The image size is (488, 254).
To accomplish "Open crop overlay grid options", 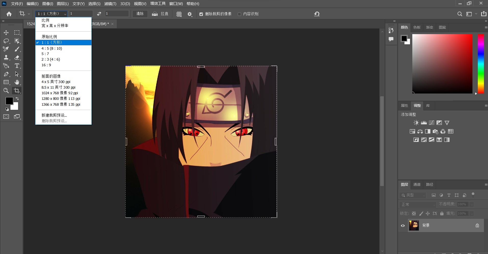I will [179, 14].
